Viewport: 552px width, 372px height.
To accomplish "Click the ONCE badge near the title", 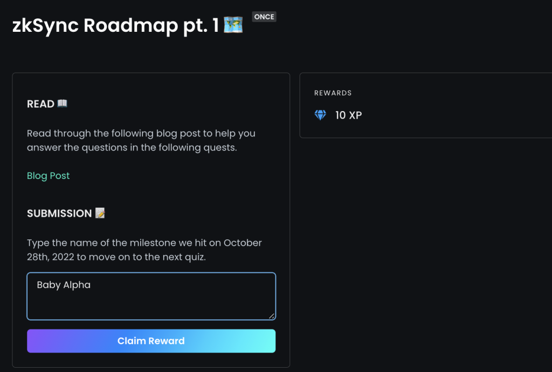I will (x=264, y=17).
